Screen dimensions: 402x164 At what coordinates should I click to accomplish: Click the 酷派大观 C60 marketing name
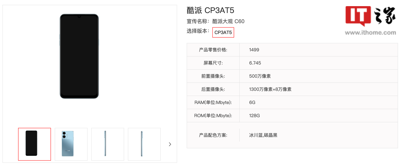228,22
